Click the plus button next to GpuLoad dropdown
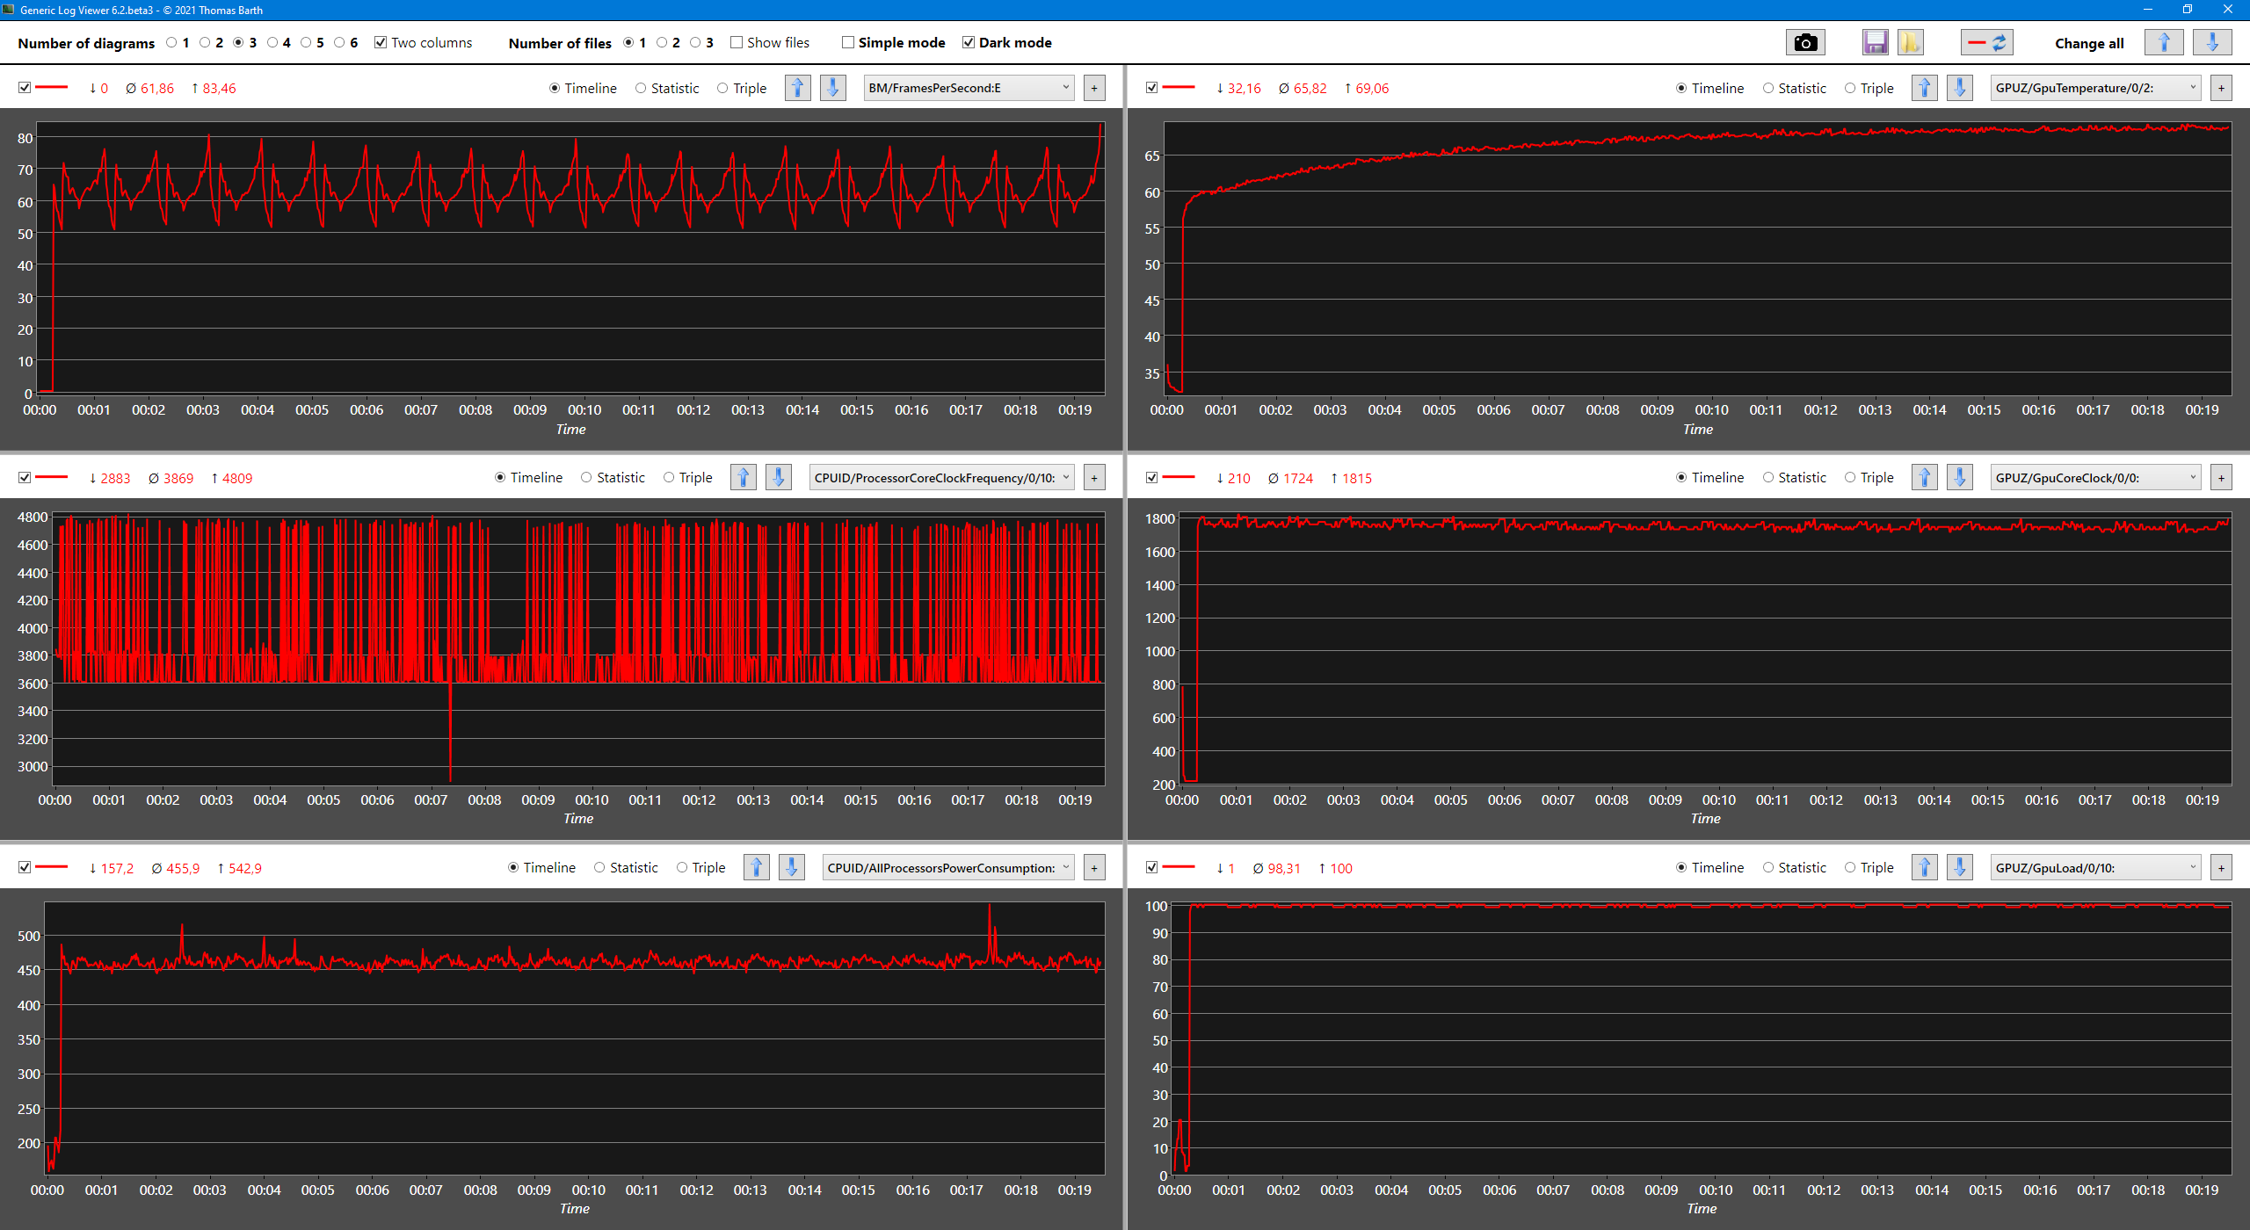 pyautogui.click(x=2221, y=868)
